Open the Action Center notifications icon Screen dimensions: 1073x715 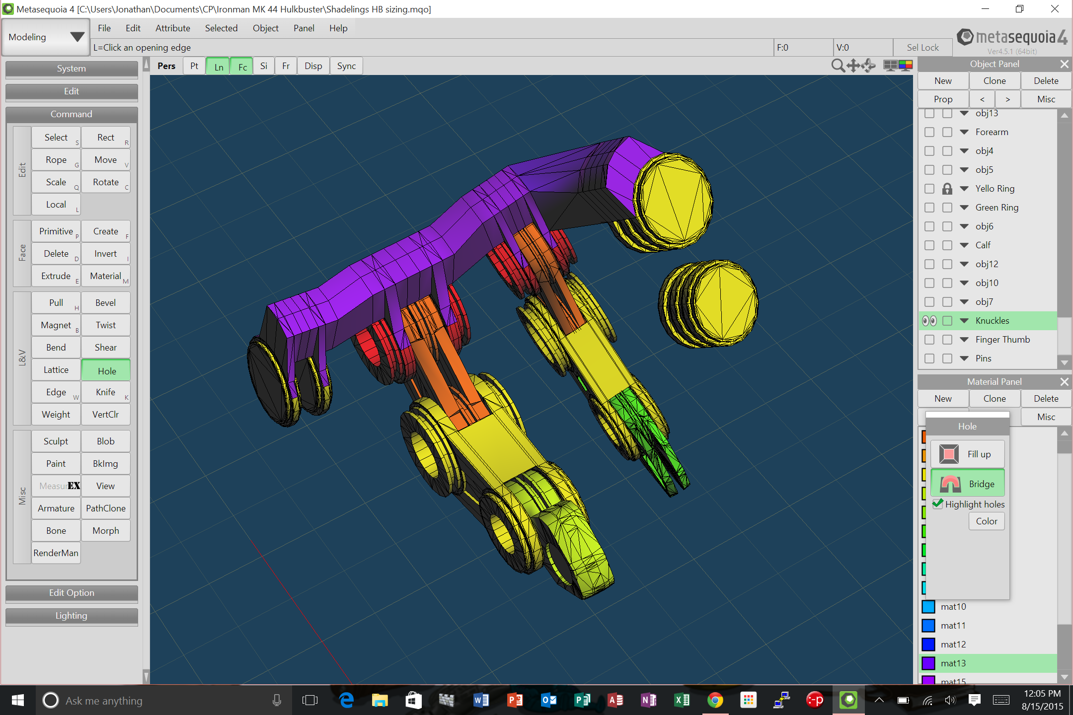974,700
